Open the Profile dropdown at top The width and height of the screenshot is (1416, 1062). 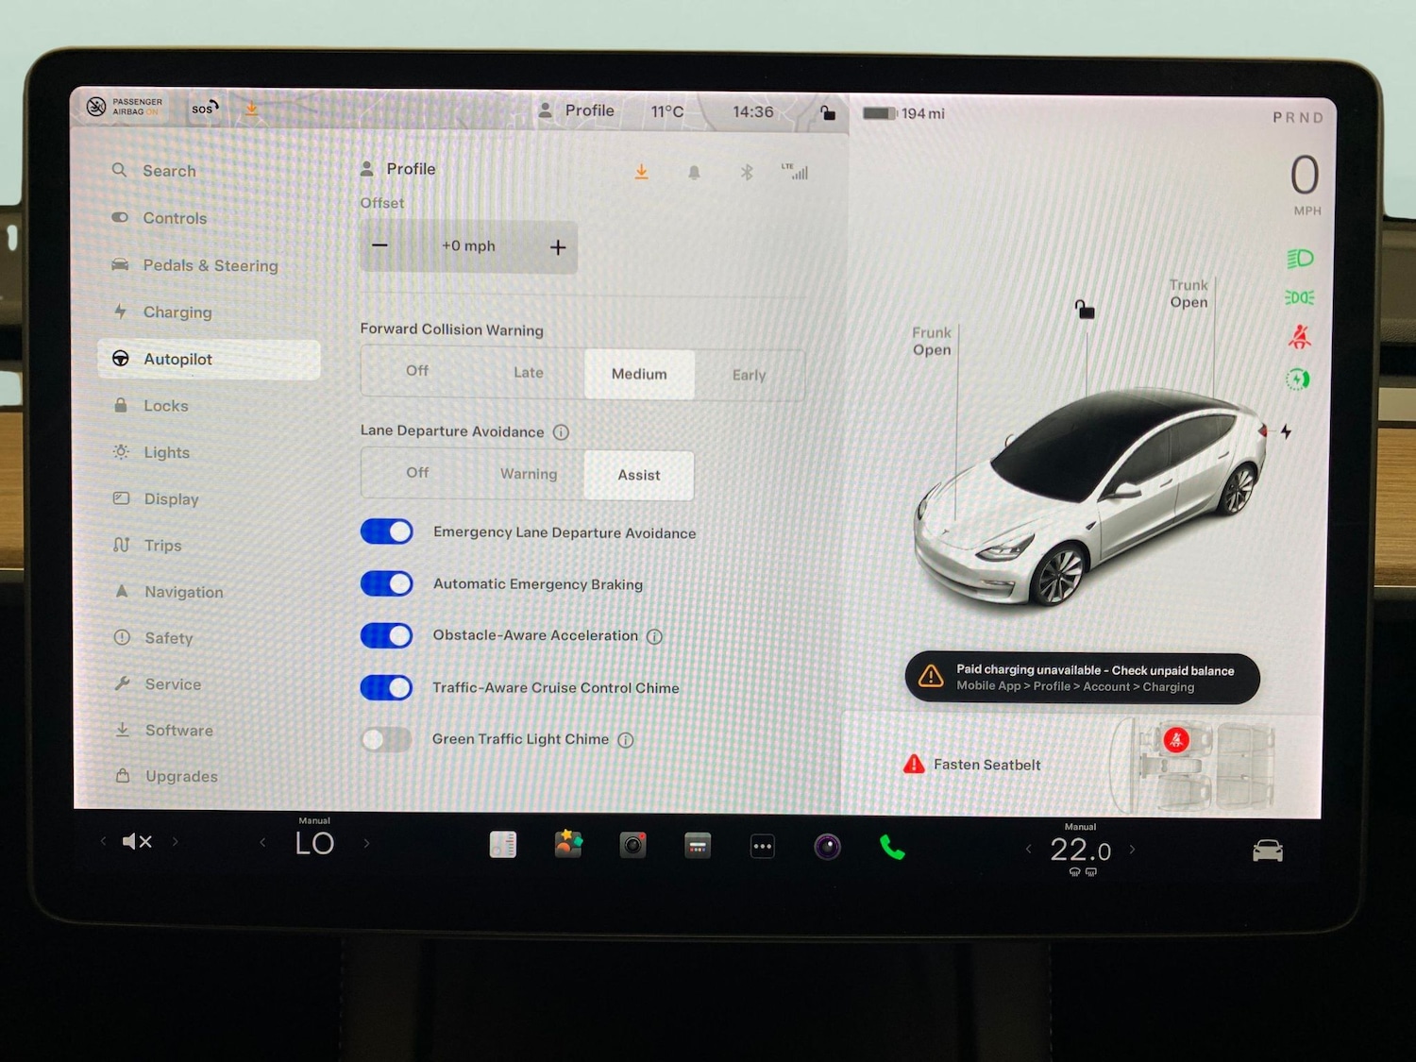click(578, 110)
